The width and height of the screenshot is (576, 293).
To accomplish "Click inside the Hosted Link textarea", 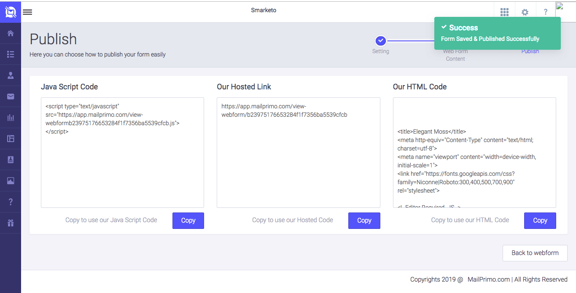I will [299, 153].
